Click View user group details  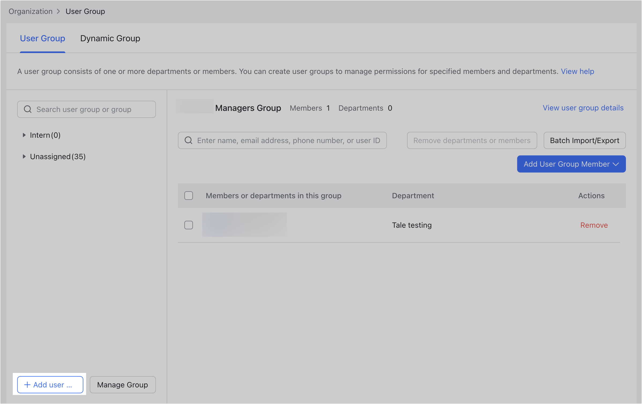pyautogui.click(x=583, y=108)
